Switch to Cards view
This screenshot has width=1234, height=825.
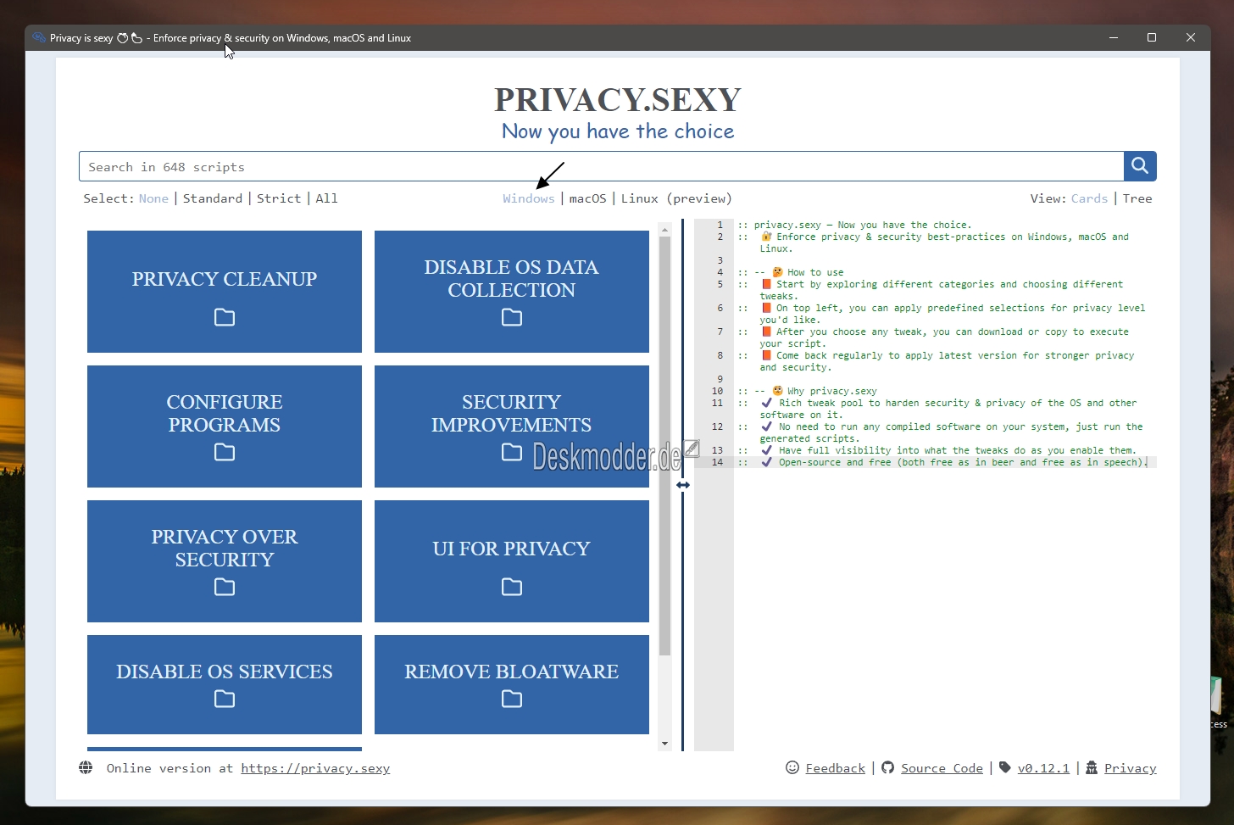click(x=1089, y=198)
